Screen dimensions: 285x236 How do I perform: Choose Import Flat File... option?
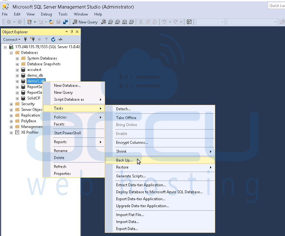tap(160, 215)
